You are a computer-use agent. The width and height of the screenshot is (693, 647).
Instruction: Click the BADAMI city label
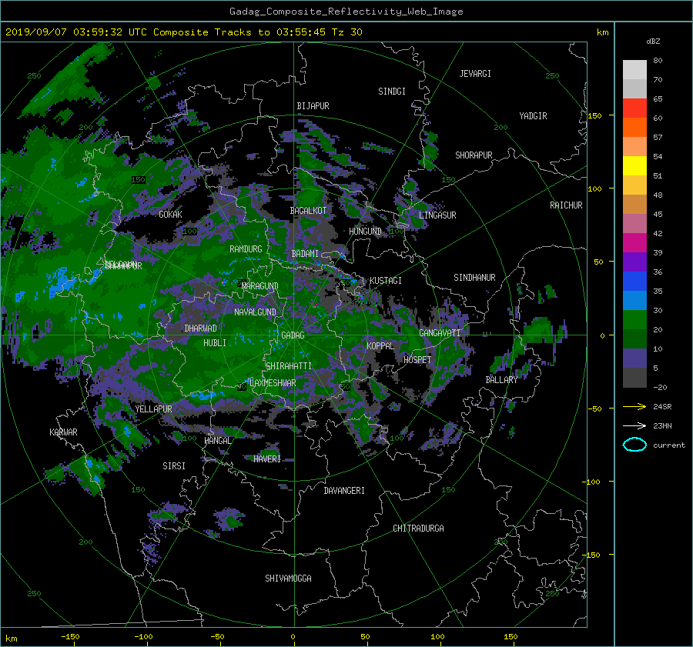point(305,254)
